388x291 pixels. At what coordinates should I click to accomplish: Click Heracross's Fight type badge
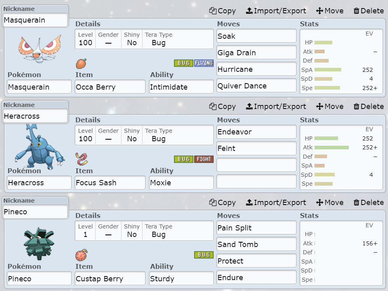click(x=203, y=159)
